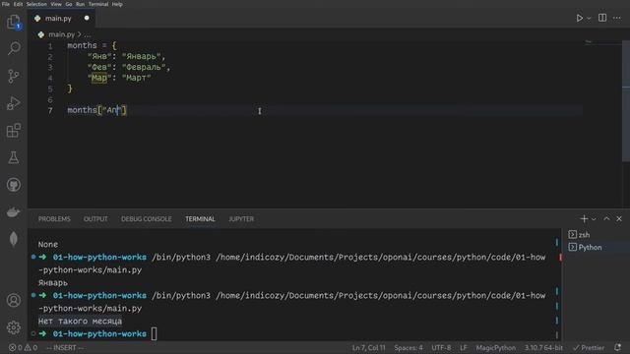
Task: Open the Selection menu
Action: tap(36, 4)
